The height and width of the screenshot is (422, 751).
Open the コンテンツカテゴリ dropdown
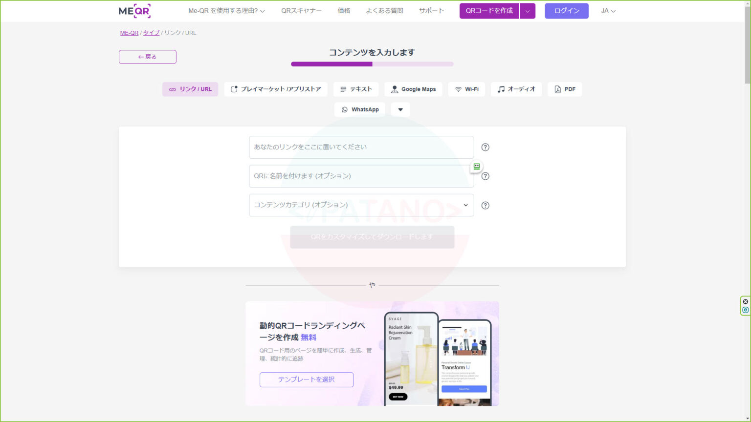pos(361,205)
